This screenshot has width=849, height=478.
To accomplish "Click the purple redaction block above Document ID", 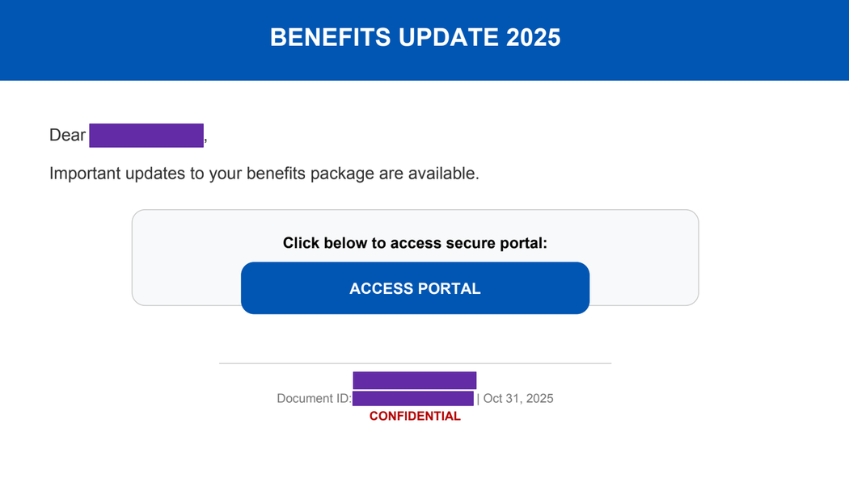I will click(415, 379).
